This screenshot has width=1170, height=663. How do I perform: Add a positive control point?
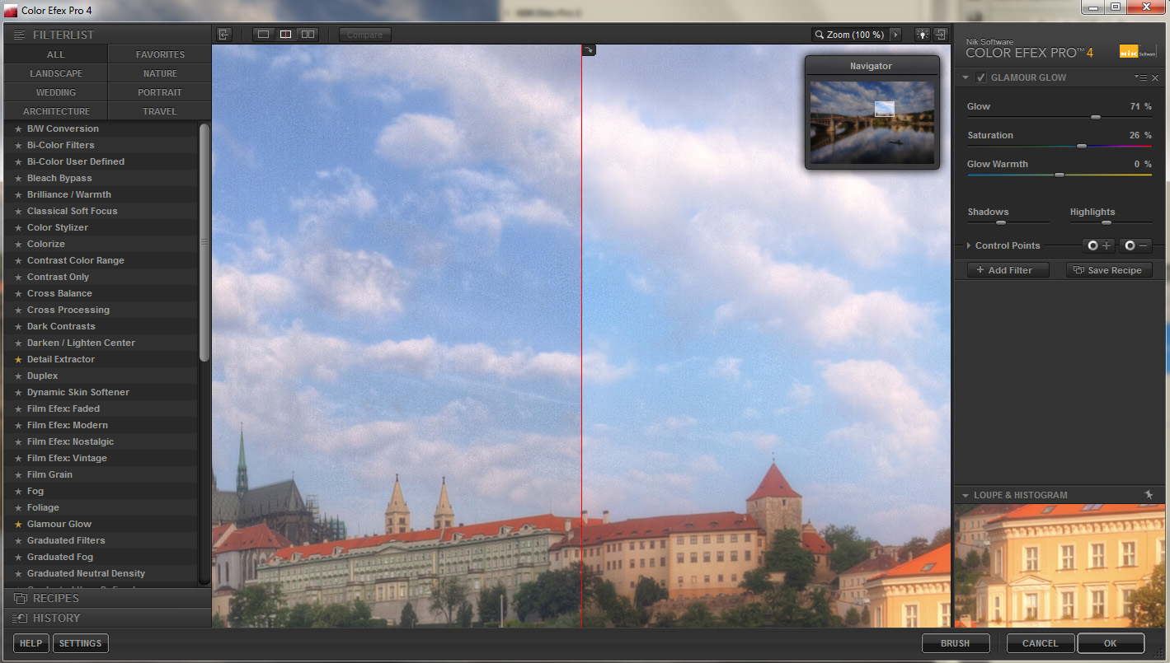point(1098,245)
